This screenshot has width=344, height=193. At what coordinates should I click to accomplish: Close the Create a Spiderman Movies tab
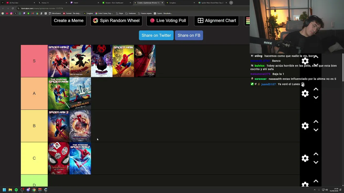point(162,3)
